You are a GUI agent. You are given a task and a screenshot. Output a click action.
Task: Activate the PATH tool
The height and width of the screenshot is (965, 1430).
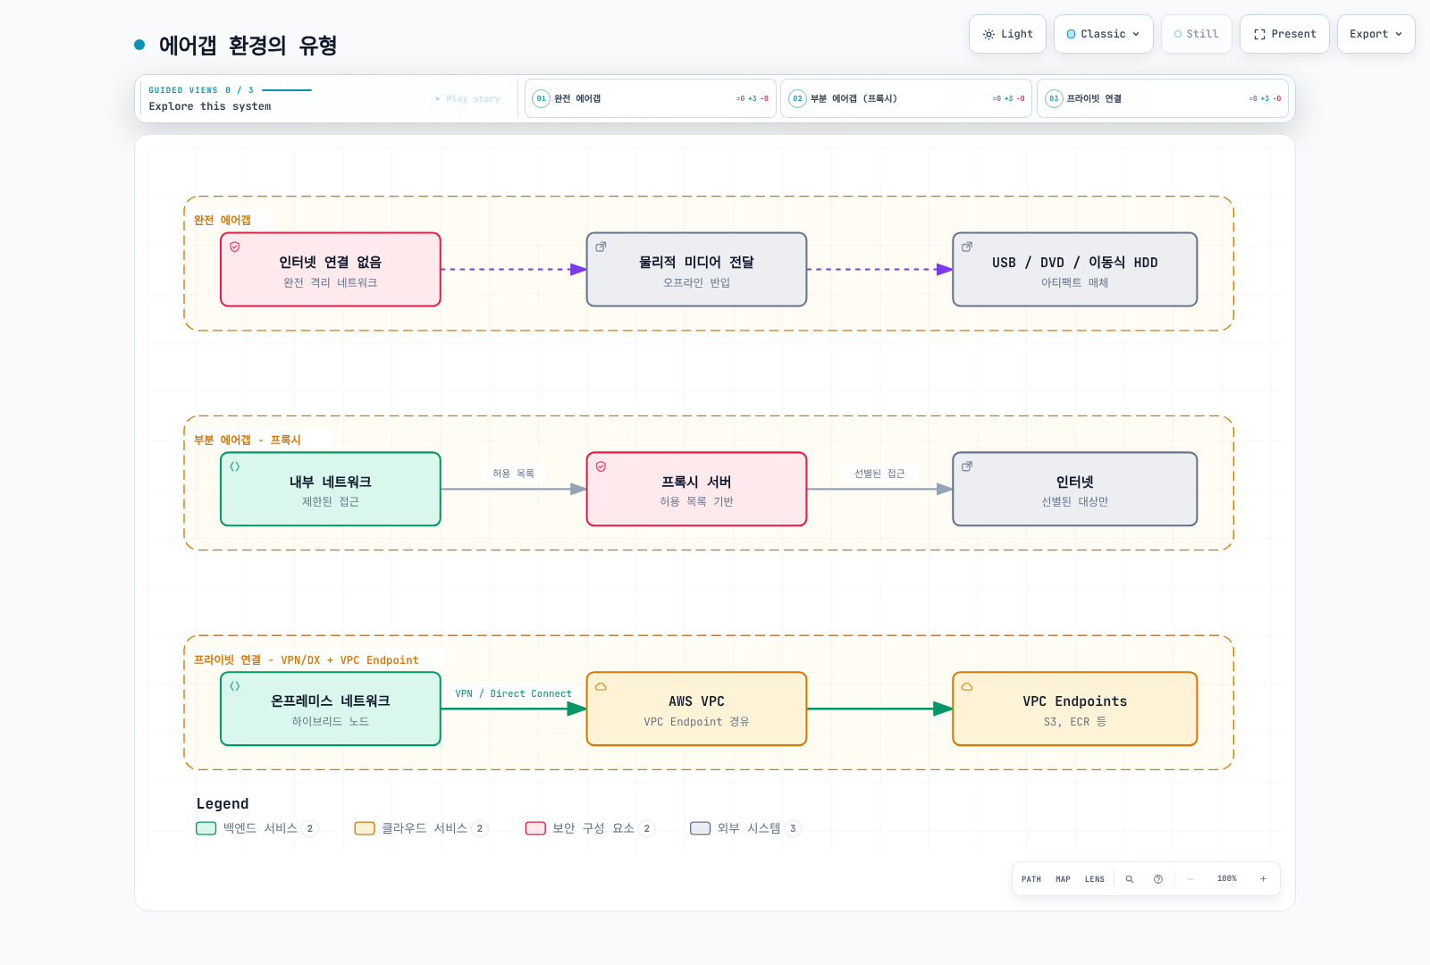[x=1031, y=879]
